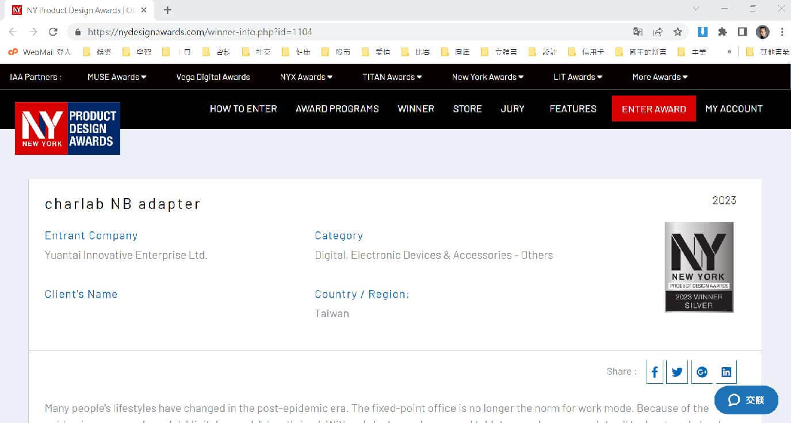Go to the JURY page
Image resolution: width=791 pixels, height=423 pixels.
point(512,109)
